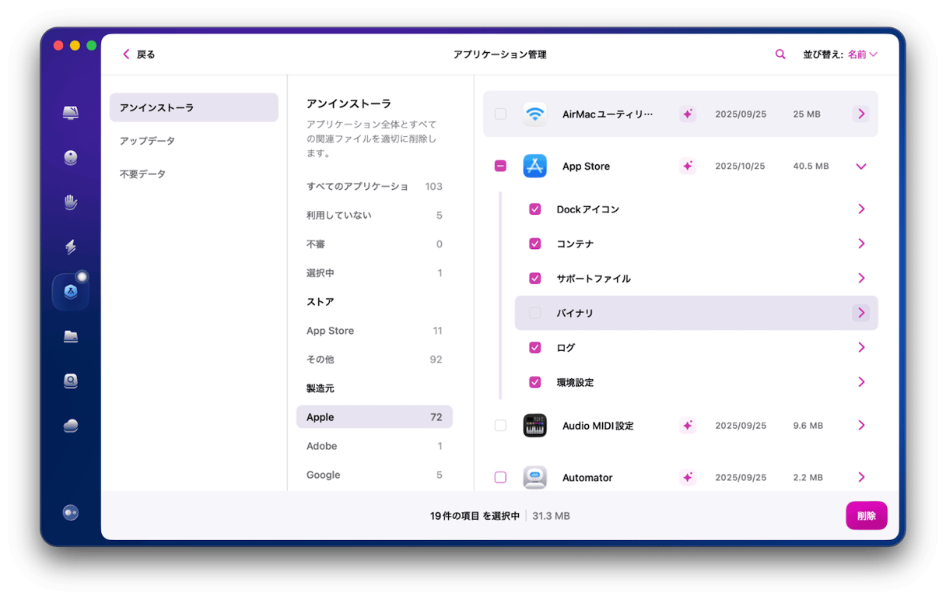946x600 pixels.
Task: Open the disk search tool icon
Action: (x=70, y=380)
